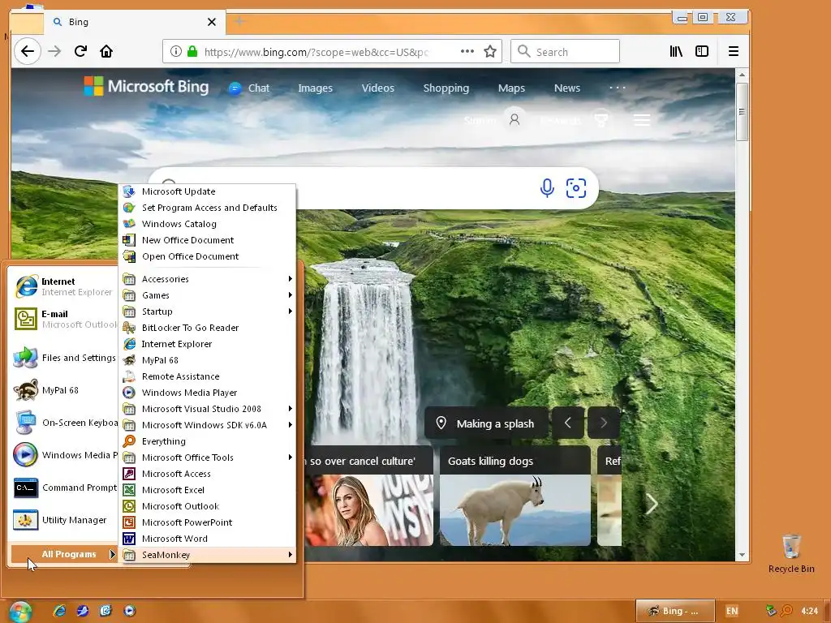Open more Bing navigation options ellipsis

click(x=618, y=88)
